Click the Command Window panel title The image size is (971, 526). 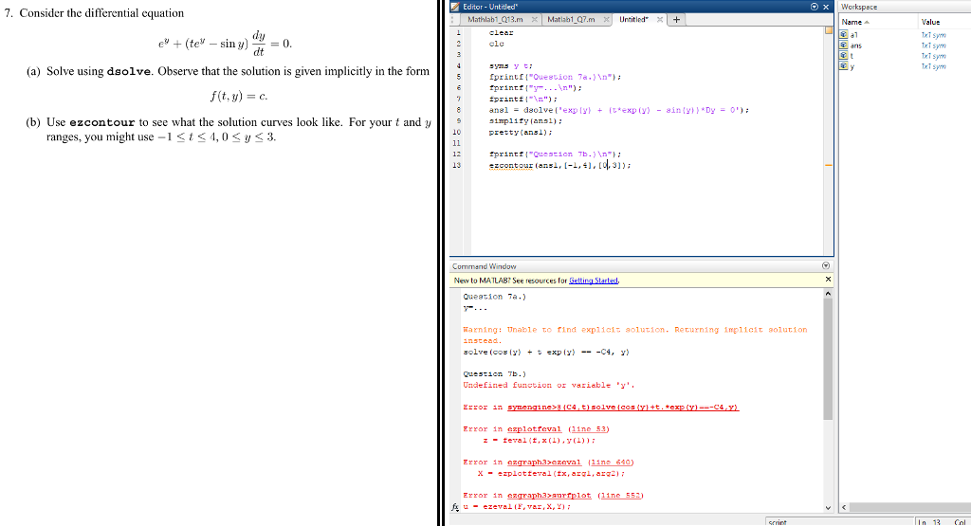(484, 266)
